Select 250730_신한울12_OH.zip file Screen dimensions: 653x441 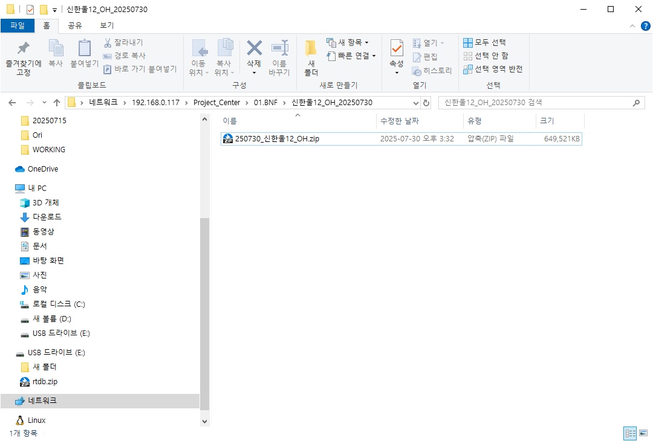(277, 139)
